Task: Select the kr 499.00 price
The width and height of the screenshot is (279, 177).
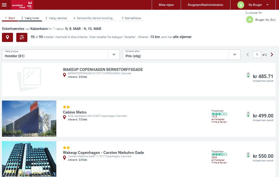Action: click(263, 116)
